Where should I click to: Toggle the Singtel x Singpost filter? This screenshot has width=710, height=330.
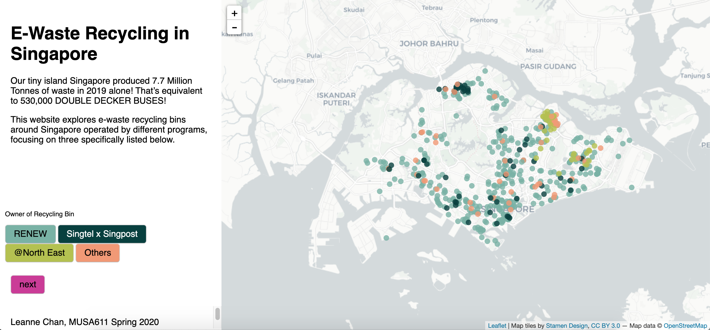pos(102,234)
